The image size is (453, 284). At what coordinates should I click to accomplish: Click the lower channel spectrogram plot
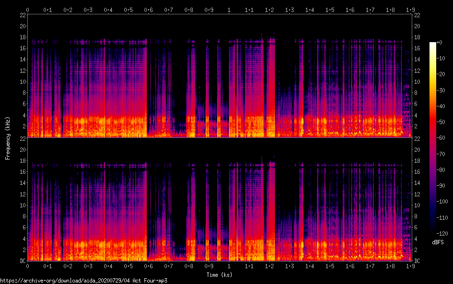219,200
